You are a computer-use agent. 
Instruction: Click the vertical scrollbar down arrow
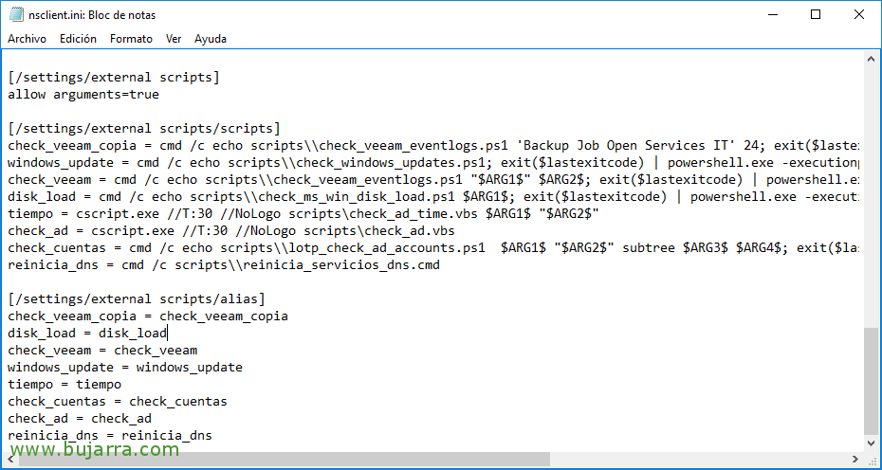click(873, 443)
